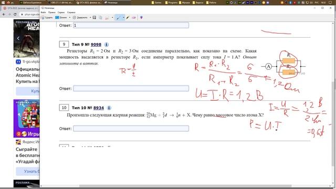This screenshot has height=189, width=336.
Task: Select the Highlighter tool
Action: 128,17
